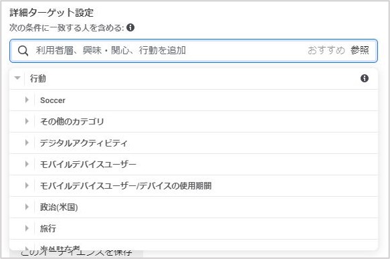Expand the 政治(米国) arrow
Viewport: 390px width, 259px height.
point(27,207)
